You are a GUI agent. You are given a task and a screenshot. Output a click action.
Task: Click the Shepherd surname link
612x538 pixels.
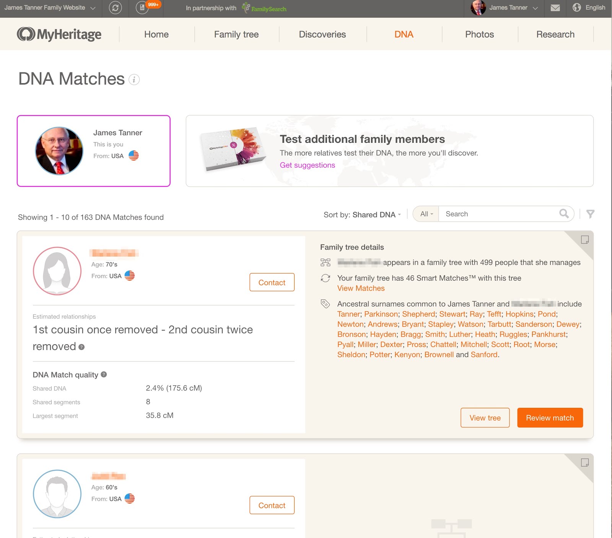click(418, 314)
